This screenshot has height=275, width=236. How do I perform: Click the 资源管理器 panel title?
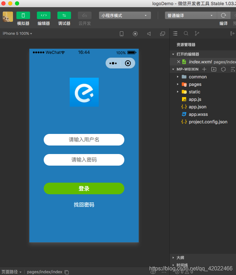[x=186, y=45]
